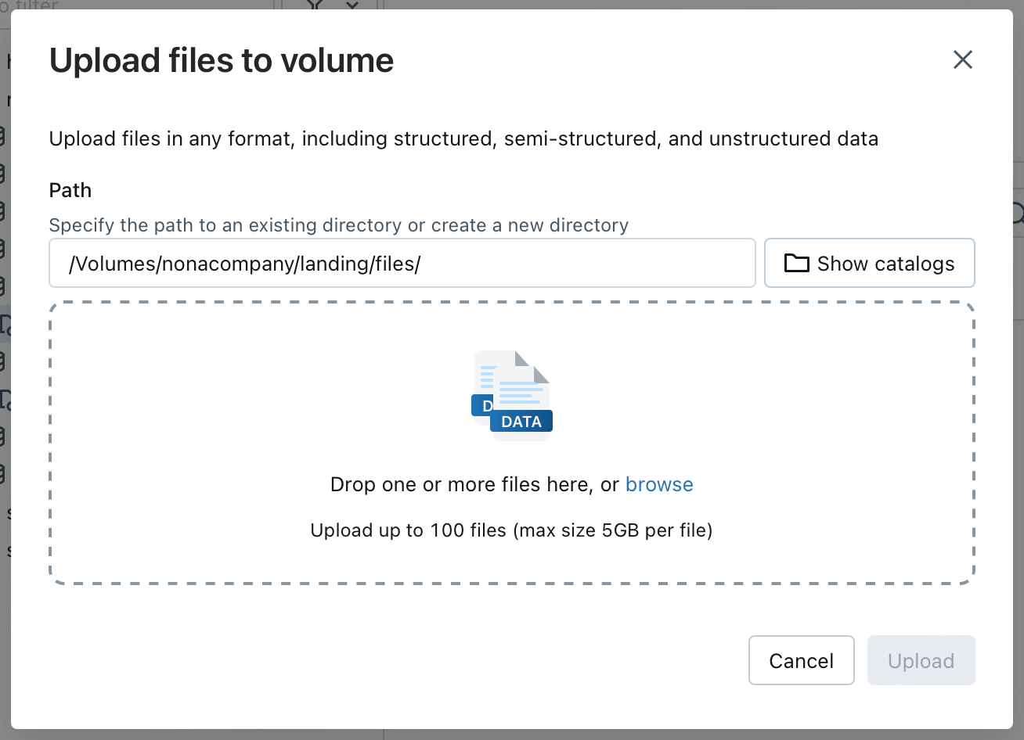Click the DATA file illustration icon
This screenshot has height=740, width=1024.
[513, 395]
